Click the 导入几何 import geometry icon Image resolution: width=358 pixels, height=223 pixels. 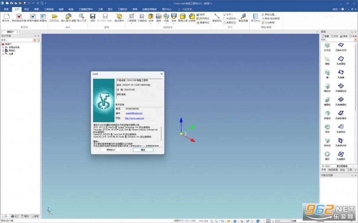pyautogui.click(x=82, y=16)
